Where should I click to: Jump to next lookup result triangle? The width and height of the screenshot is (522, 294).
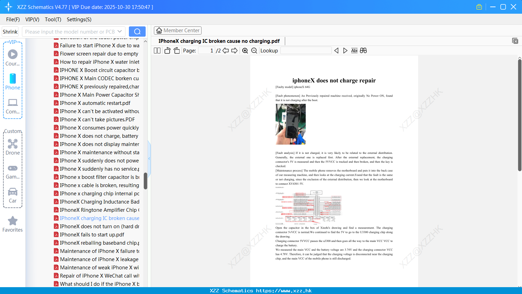pyautogui.click(x=345, y=51)
